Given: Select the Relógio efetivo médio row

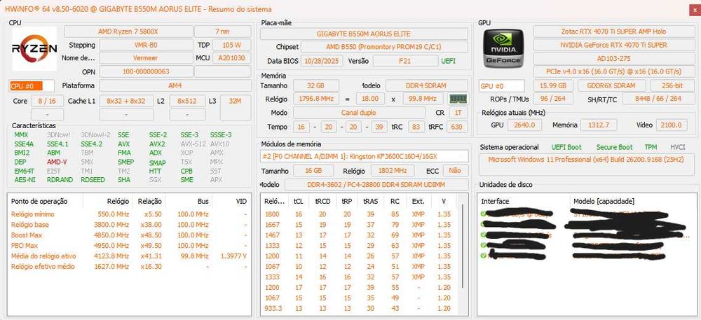Looking at the screenshot, I should pyautogui.click(x=129, y=267).
